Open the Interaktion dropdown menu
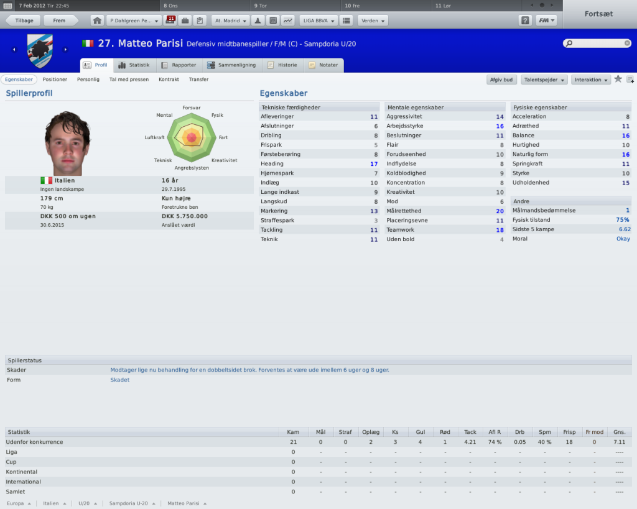Screen dimensions: 637x509 click(591, 80)
